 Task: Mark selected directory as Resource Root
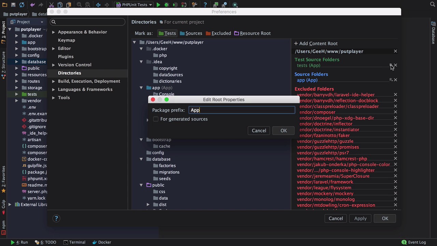coord(252,33)
